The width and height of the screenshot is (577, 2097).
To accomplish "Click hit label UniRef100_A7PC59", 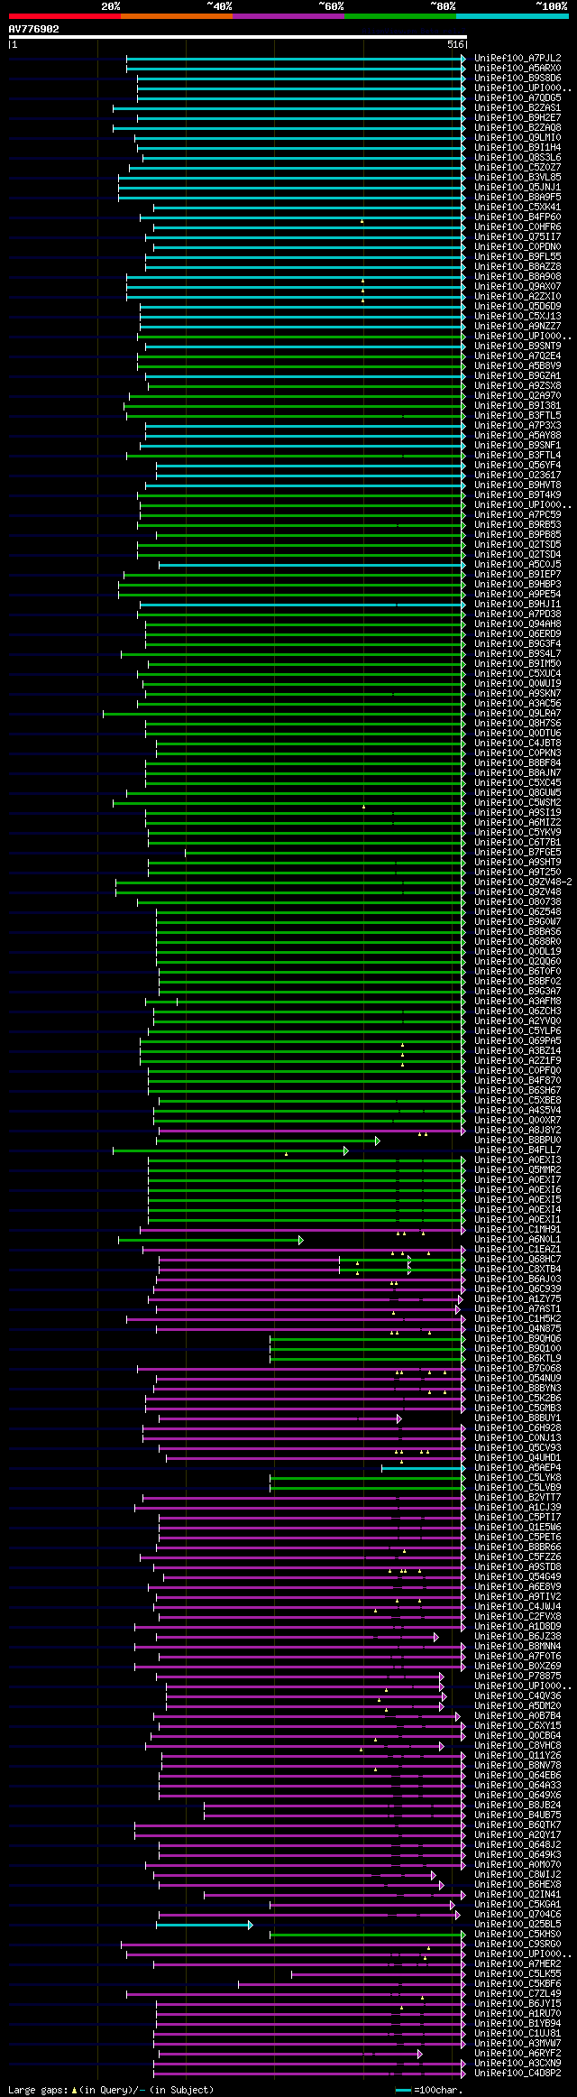I will tap(517, 515).
